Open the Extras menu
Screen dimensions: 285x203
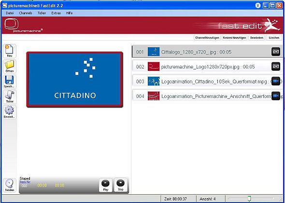56,13
